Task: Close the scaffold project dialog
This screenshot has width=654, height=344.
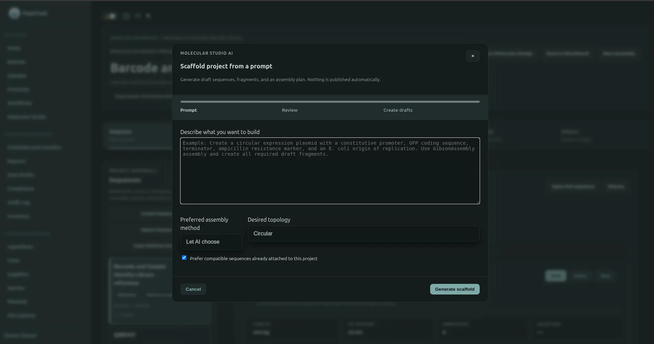Action: coord(472,56)
